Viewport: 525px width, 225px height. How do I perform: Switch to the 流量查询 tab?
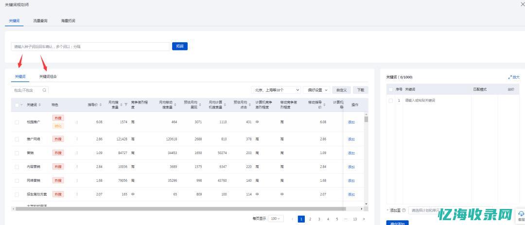[40, 21]
